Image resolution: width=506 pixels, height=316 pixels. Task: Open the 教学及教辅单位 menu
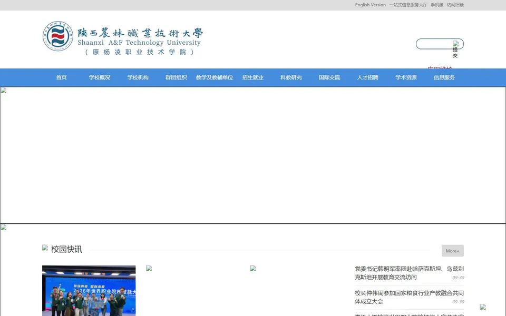click(x=215, y=77)
